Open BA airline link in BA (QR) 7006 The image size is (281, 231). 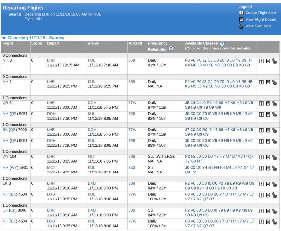click(5, 129)
